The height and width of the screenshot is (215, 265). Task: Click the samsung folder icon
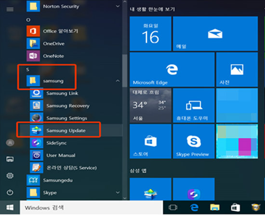[33, 81]
